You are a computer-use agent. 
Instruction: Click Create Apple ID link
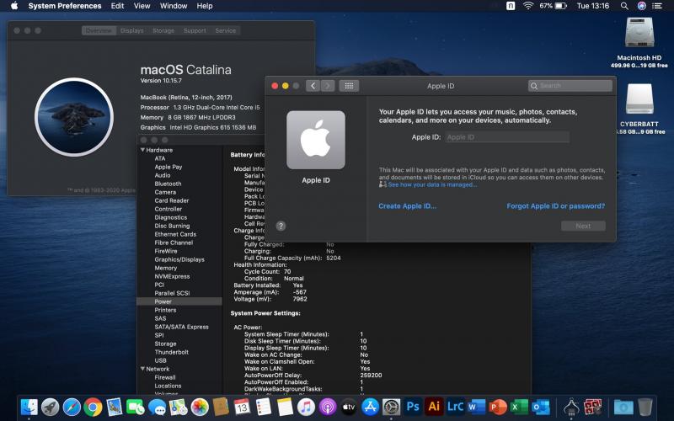tap(407, 206)
